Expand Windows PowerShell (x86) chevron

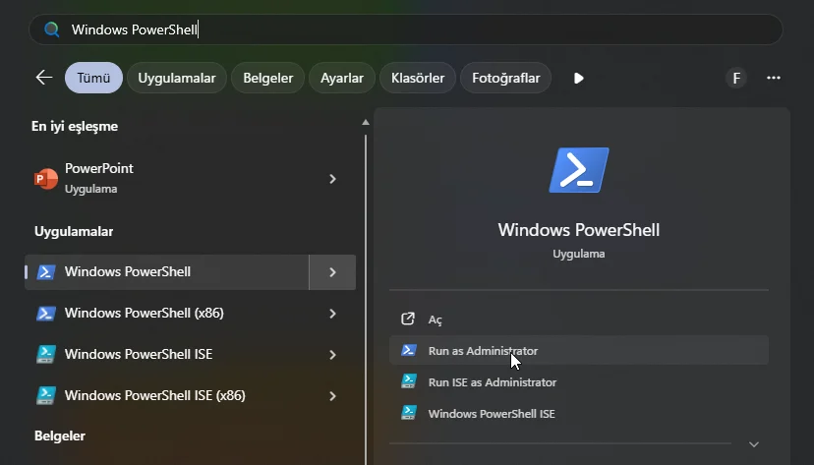click(x=332, y=313)
